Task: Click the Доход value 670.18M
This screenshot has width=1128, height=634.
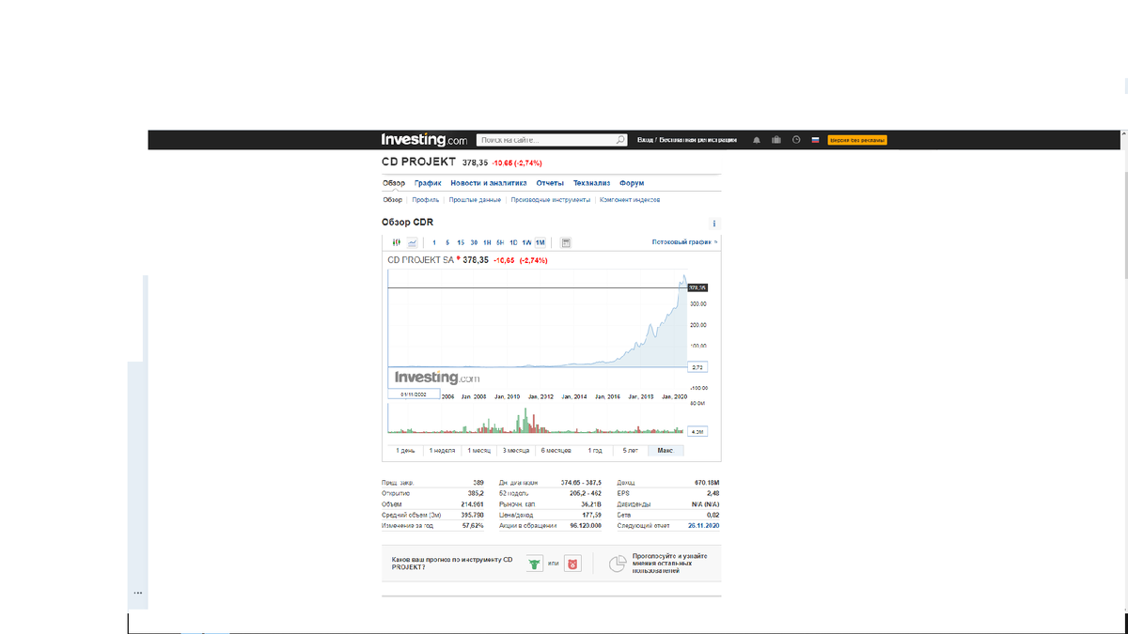Action: (x=706, y=483)
